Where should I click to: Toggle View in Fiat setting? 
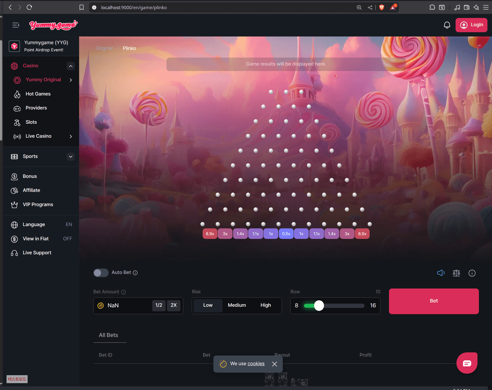(67, 239)
